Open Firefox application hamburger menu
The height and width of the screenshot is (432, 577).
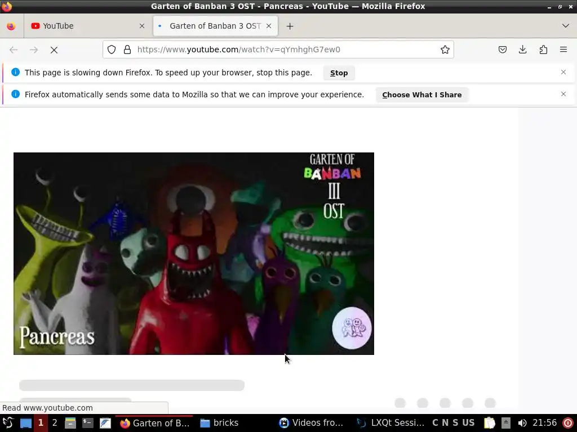[563, 49]
